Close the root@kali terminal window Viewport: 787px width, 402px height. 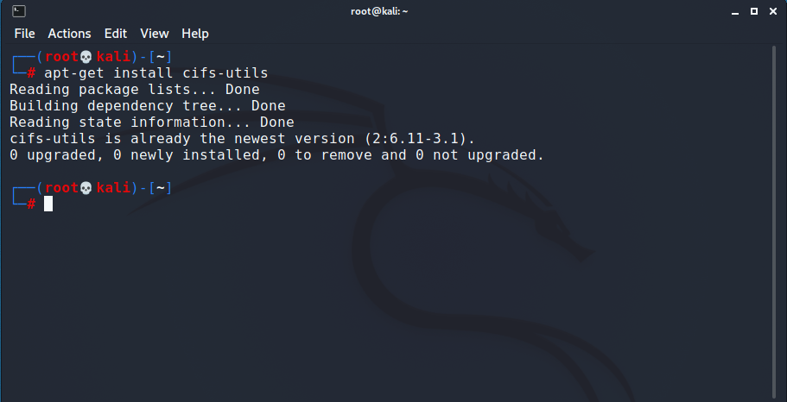click(773, 11)
